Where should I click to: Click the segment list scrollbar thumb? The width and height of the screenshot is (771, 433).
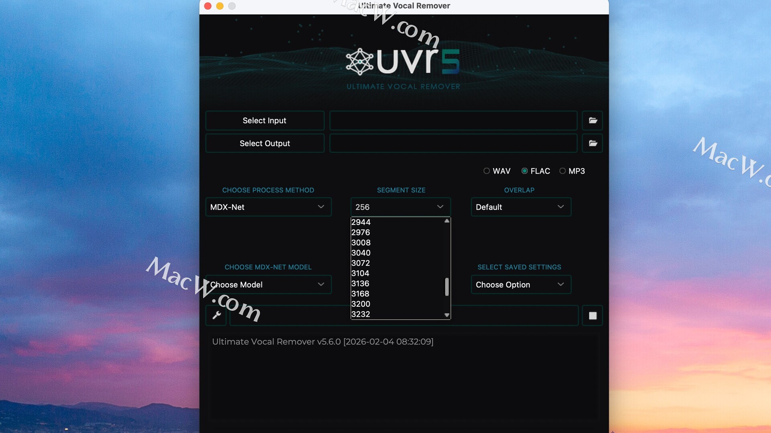pos(447,287)
